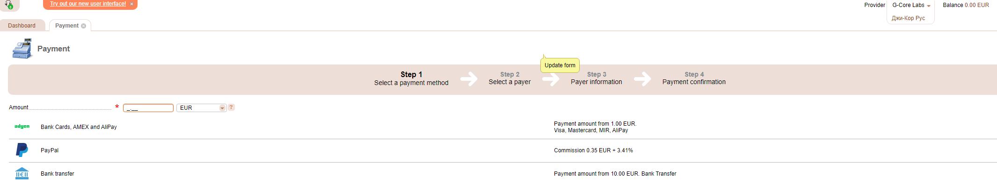This screenshot has height=192, width=997.
Task: Expand the G-Core Labs provider dropdown
Action: tap(911, 5)
